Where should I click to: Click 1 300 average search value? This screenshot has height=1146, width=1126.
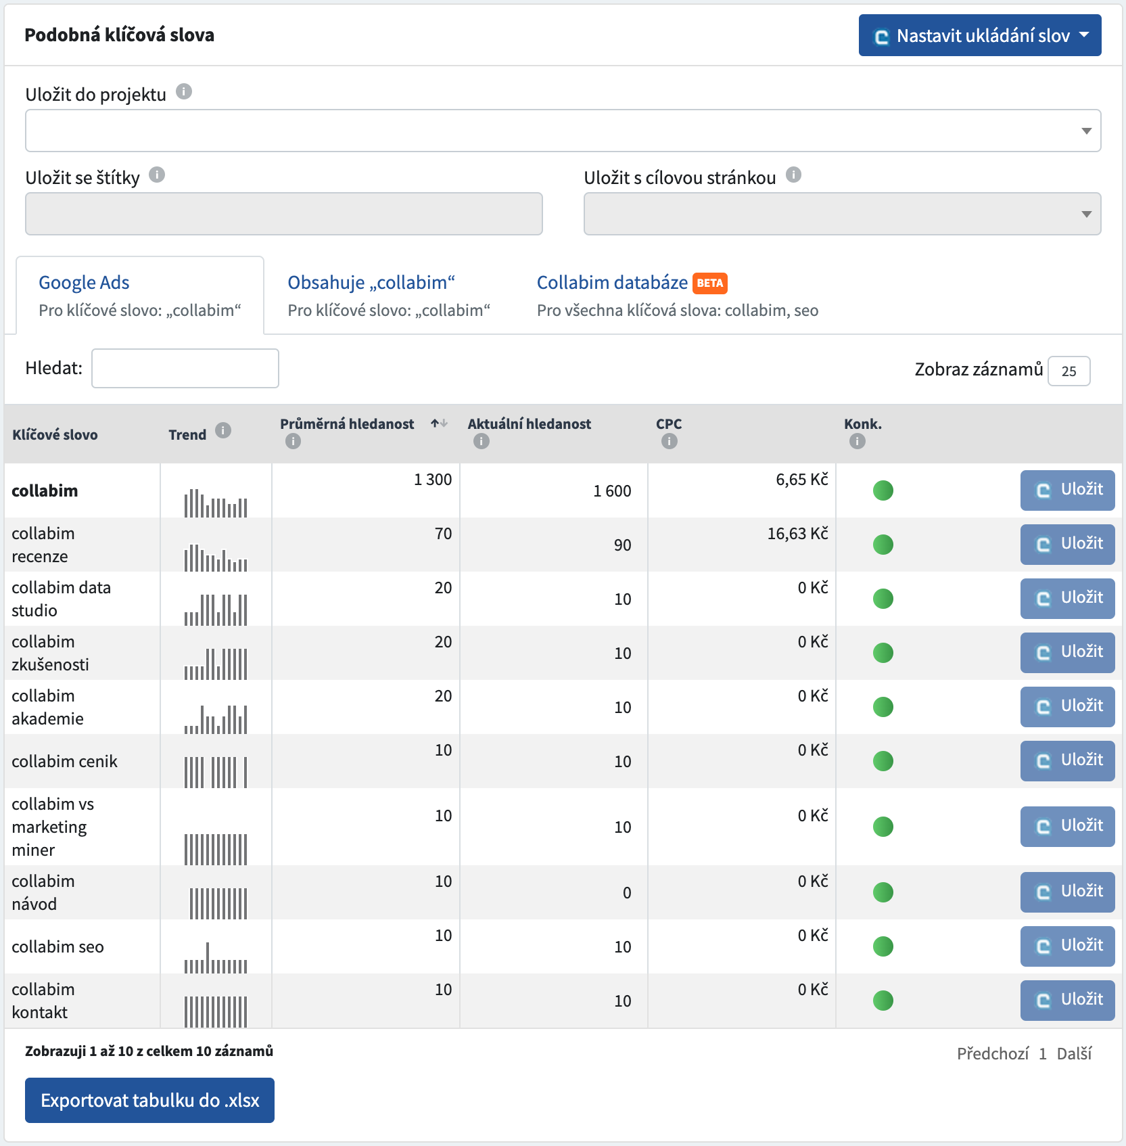point(433,480)
